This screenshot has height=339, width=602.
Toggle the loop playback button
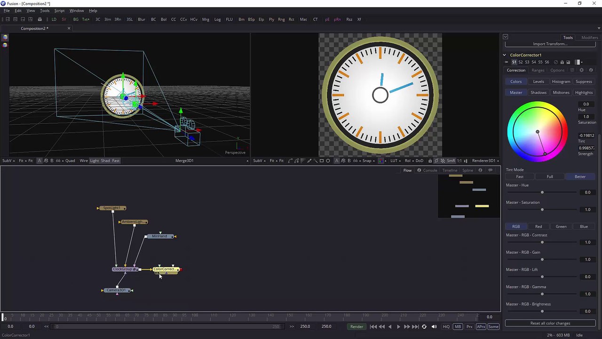point(424,327)
